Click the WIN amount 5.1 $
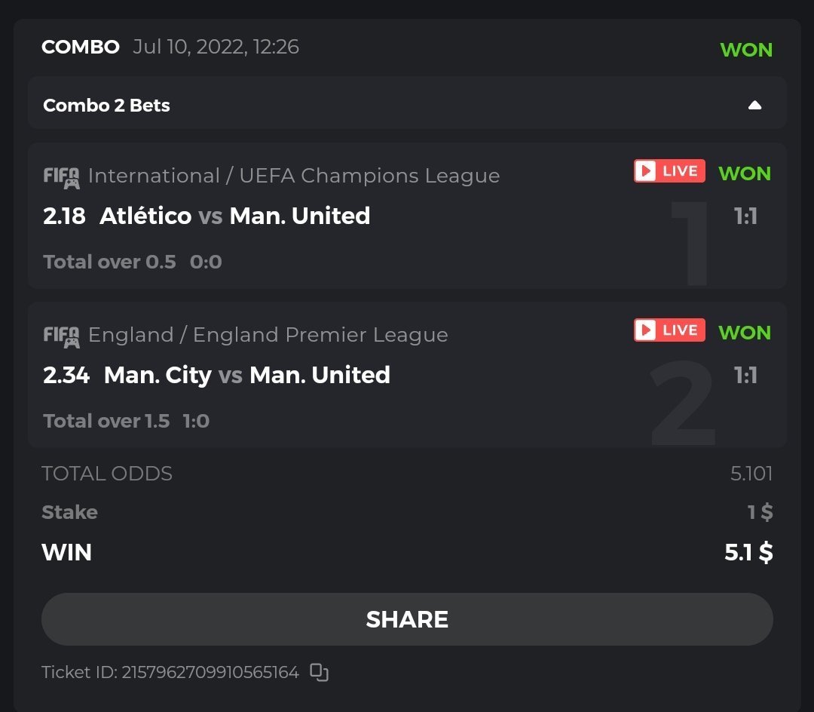The width and height of the screenshot is (814, 712). (x=748, y=553)
